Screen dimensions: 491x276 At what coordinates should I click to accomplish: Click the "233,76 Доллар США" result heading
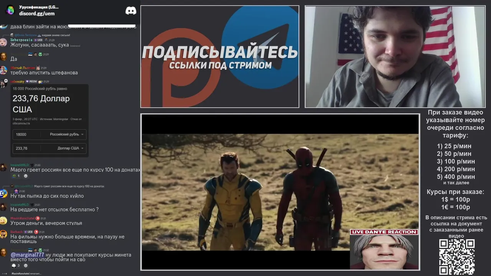pyautogui.click(x=41, y=104)
